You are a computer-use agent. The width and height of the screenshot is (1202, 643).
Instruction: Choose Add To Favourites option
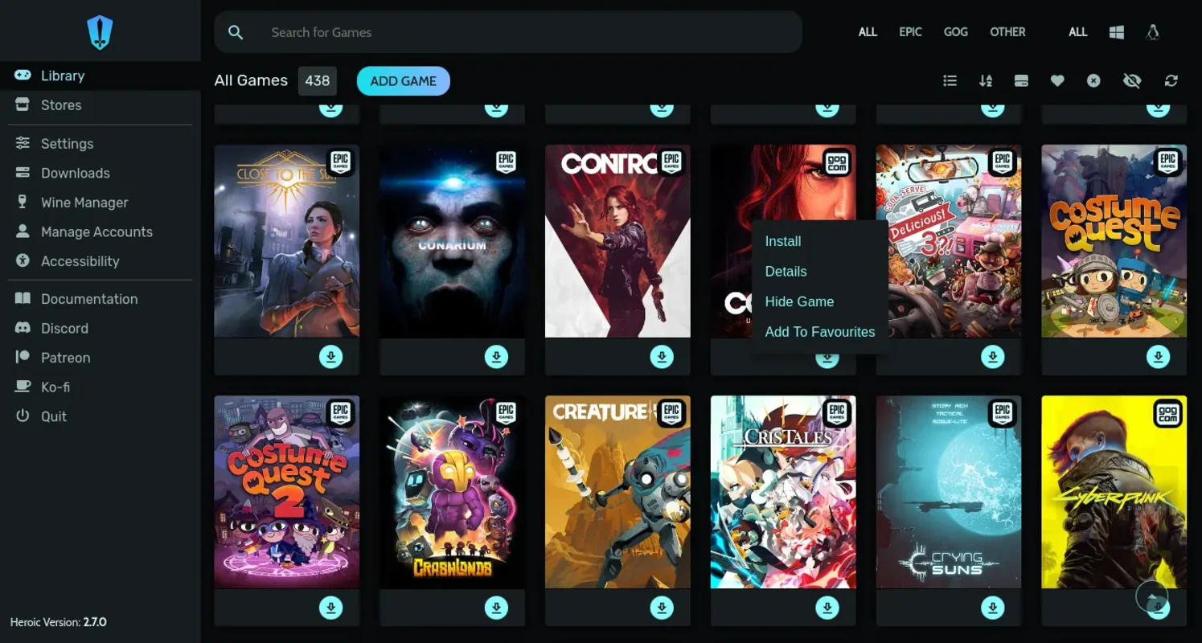click(x=820, y=332)
